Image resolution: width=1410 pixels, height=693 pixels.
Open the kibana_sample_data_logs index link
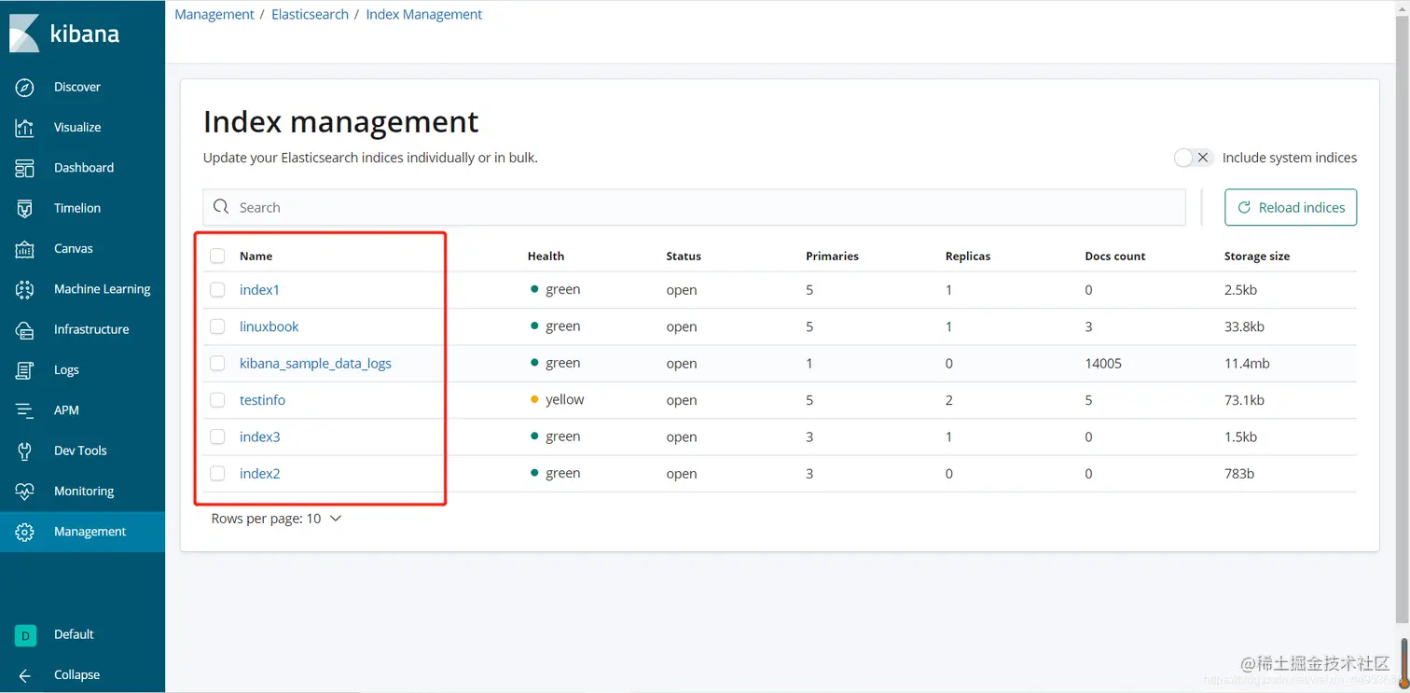[315, 364]
